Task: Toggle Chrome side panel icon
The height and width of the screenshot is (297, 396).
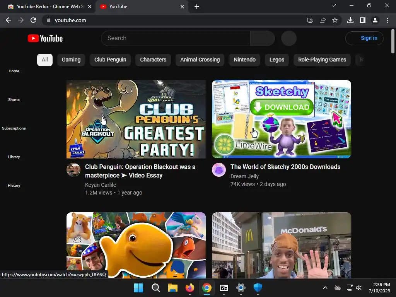Action: (x=363, y=20)
